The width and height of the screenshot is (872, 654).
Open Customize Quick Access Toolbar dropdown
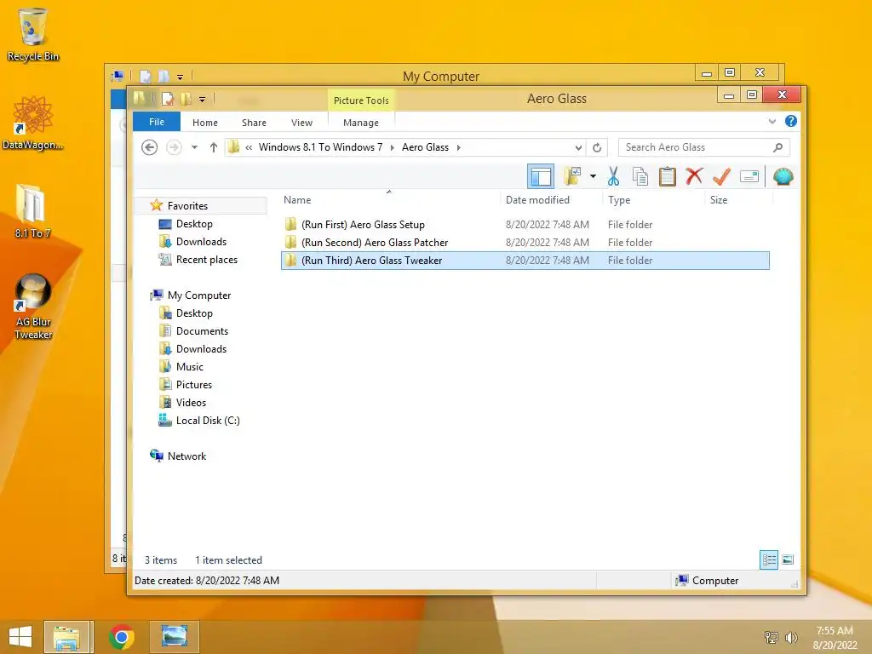[202, 100]
